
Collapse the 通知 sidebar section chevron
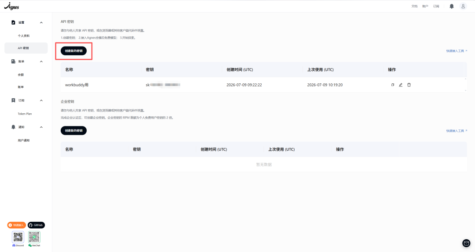coord(41,127)
